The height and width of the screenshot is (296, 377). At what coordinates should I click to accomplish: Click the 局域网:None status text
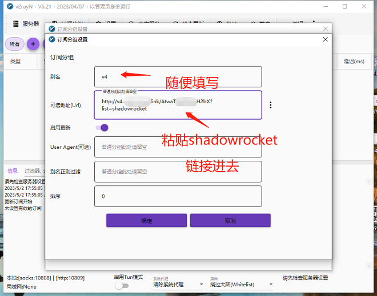coord(21,287)
